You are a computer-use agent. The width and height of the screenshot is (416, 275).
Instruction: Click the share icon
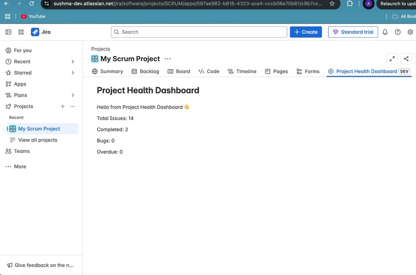406,59
